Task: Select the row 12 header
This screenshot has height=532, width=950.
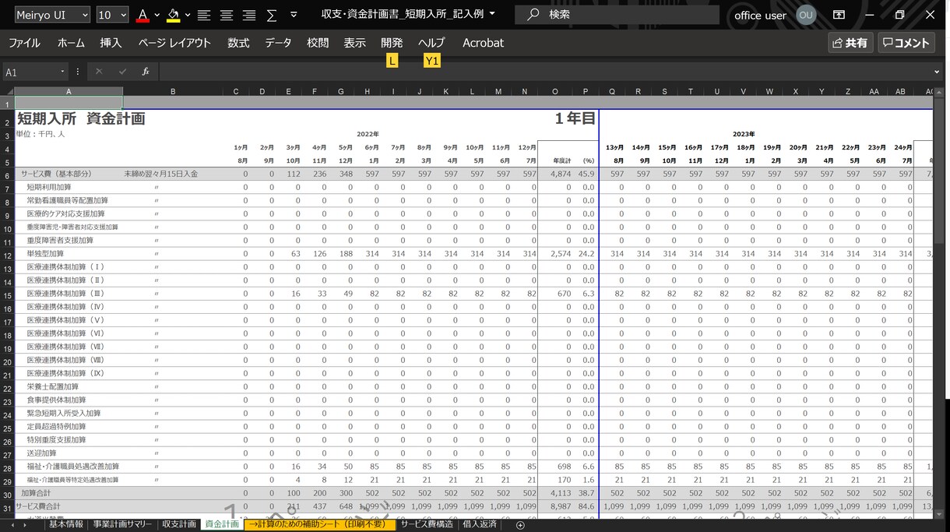Action: click(7, 254)
